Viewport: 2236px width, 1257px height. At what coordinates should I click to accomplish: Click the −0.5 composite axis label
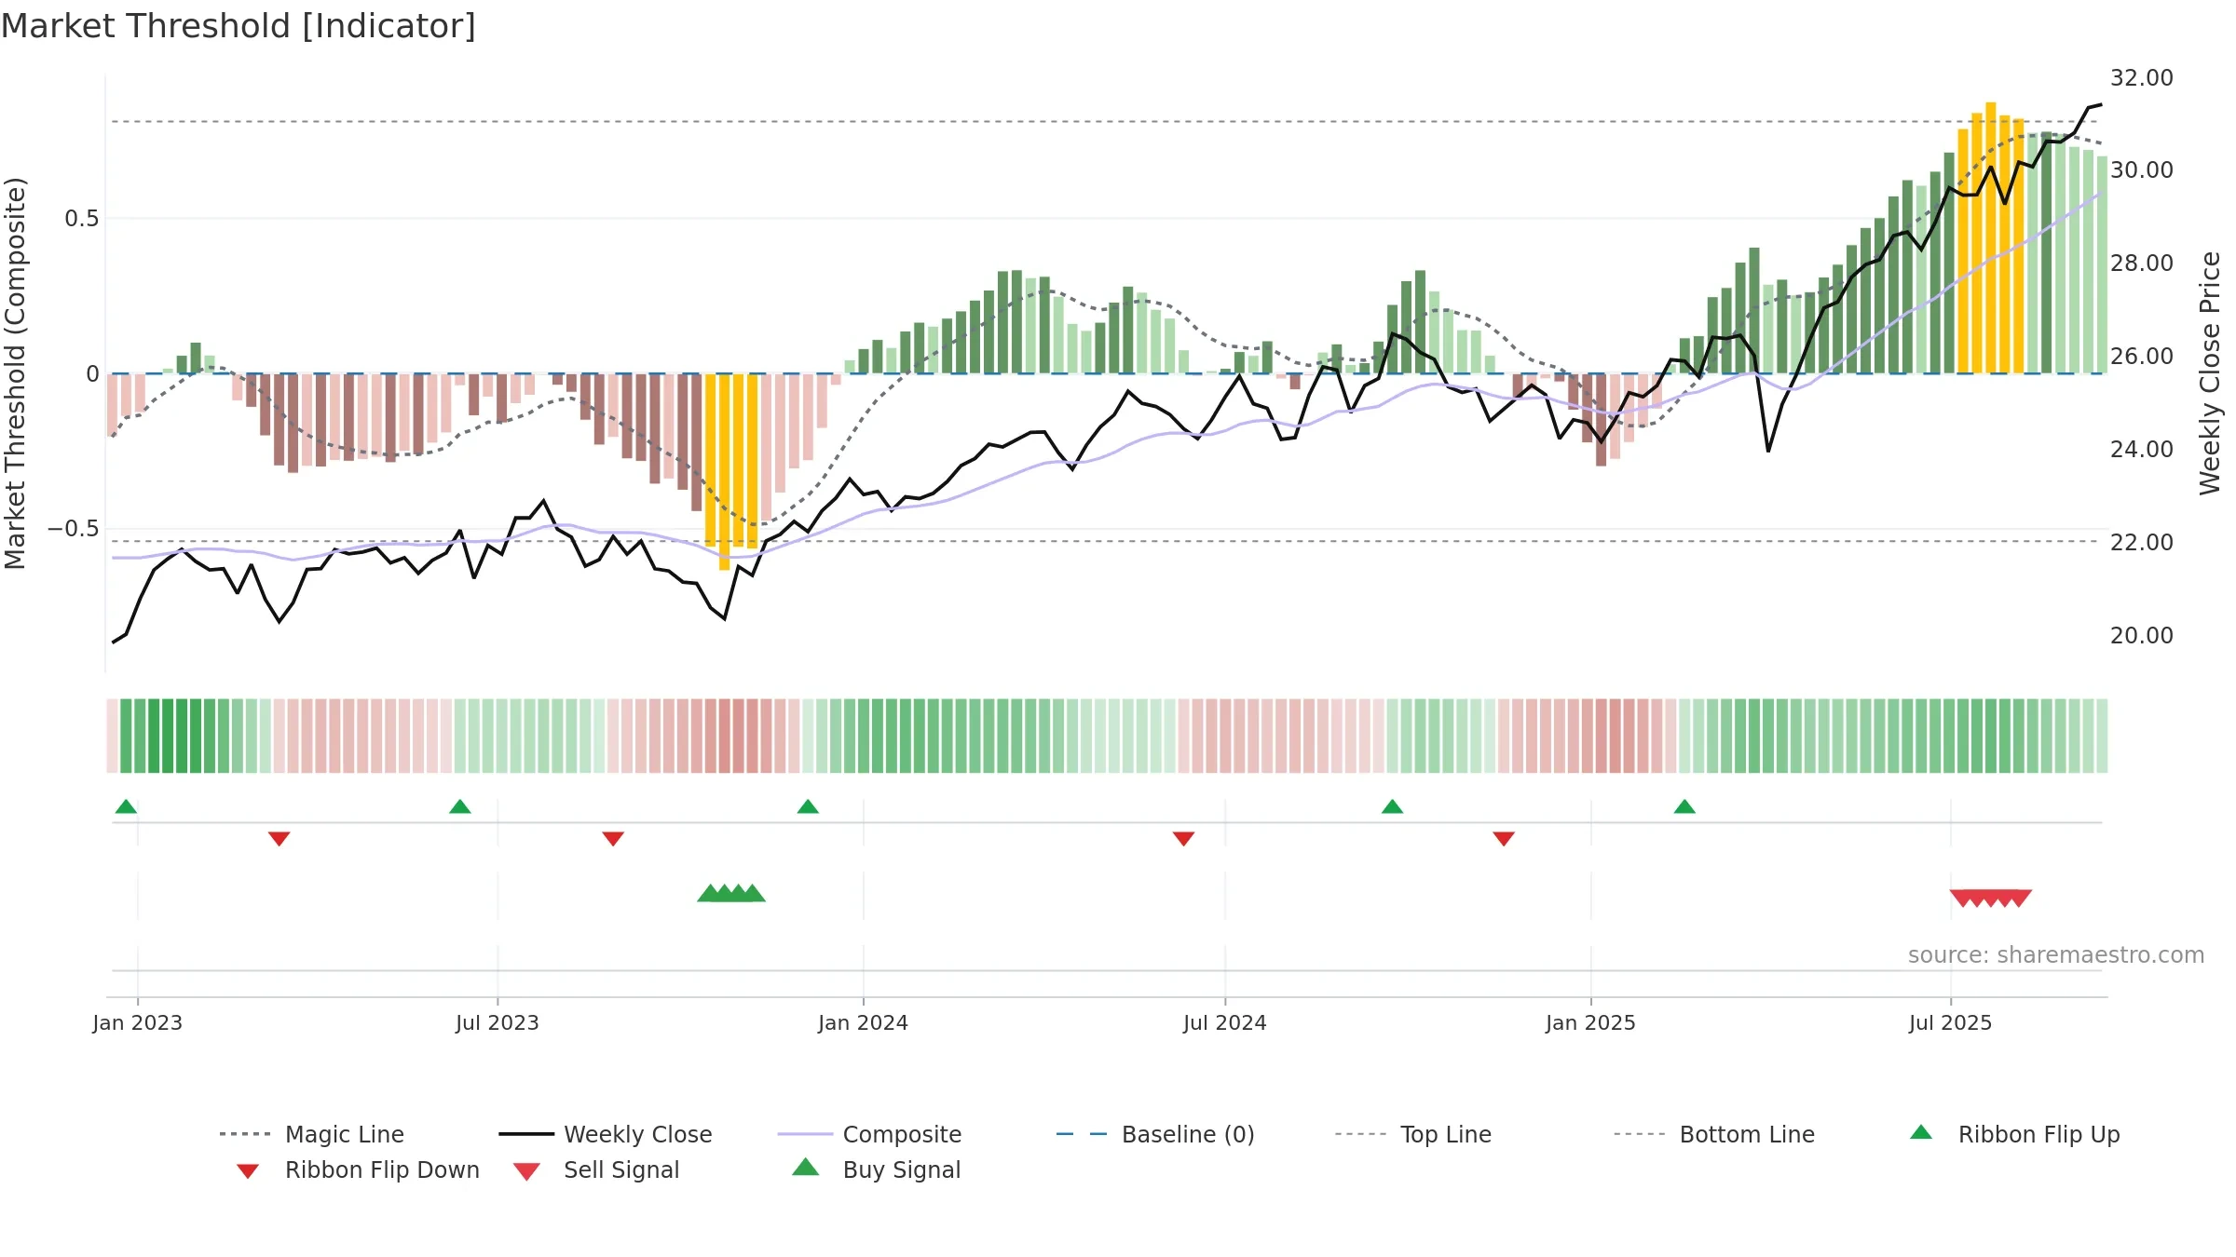(x=74, y=529)
